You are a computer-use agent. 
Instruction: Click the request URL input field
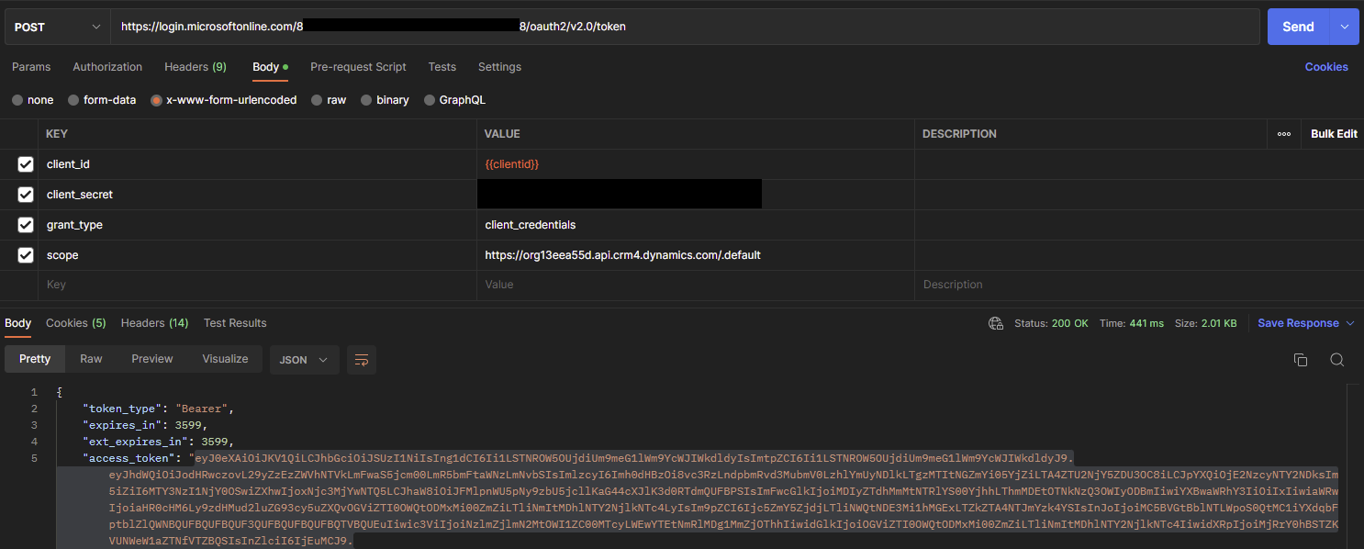688,27
